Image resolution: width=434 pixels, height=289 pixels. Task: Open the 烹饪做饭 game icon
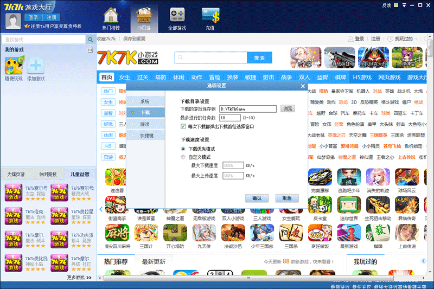[320, 233]
